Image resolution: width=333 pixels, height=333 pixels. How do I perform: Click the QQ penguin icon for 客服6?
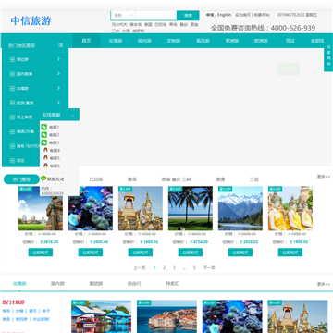tap(45, 166)
